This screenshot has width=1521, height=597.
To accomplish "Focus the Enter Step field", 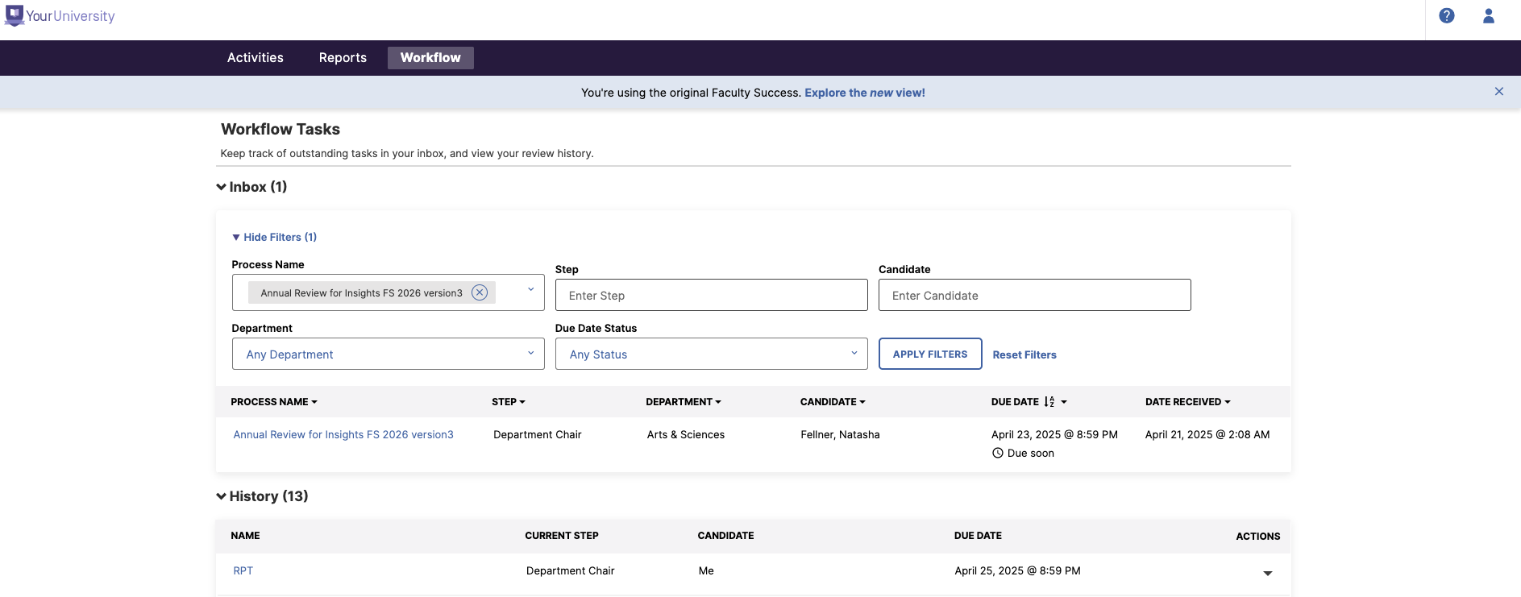I will pos(712,295).
